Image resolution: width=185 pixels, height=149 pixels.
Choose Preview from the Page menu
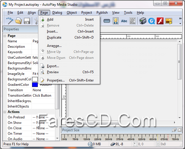69,72
